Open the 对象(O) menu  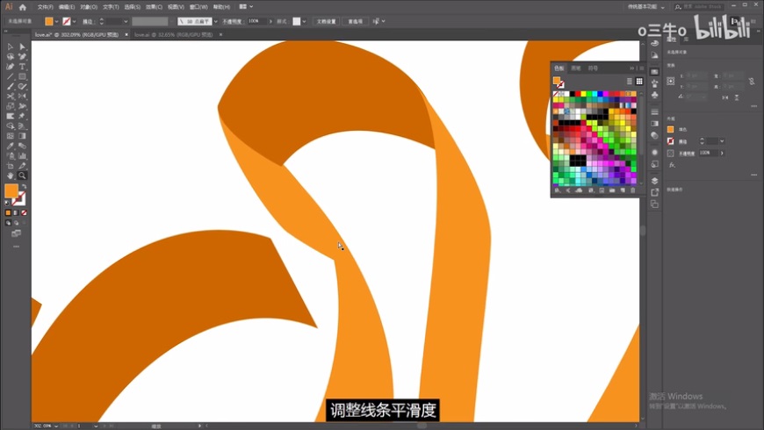(x=89, y=7)
